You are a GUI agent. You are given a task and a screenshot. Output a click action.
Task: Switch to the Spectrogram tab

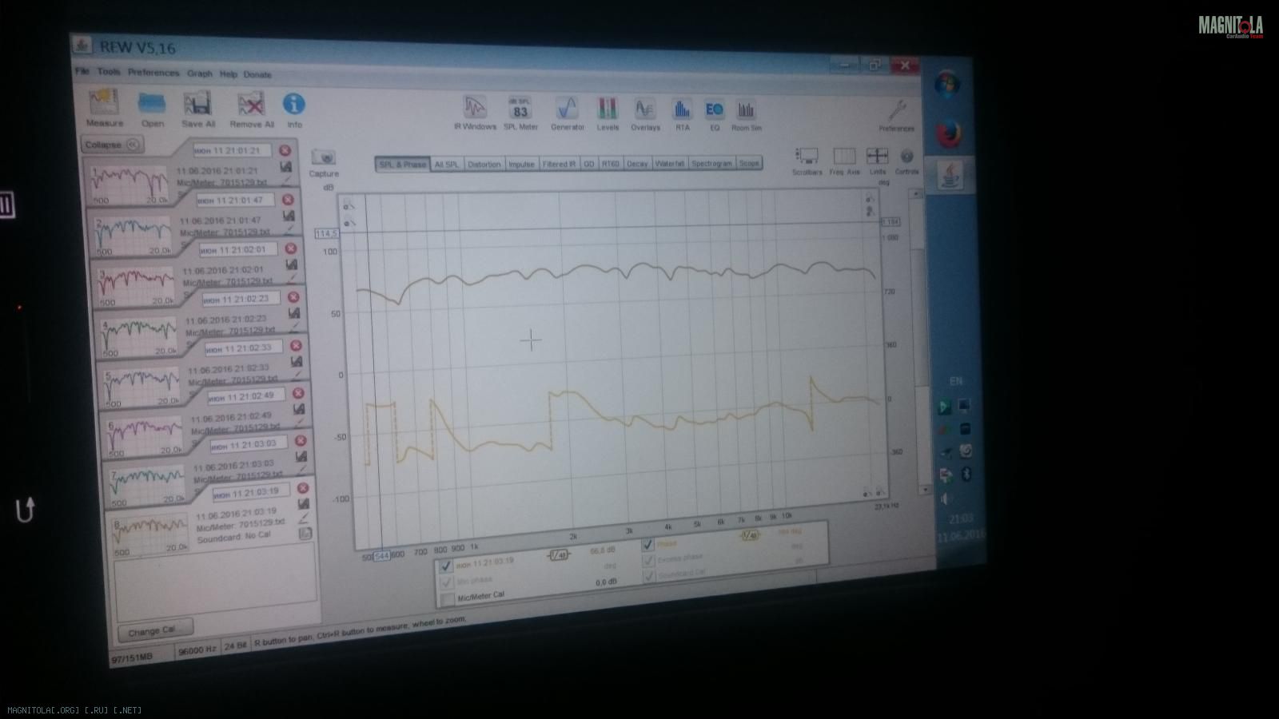coord(711,164)
